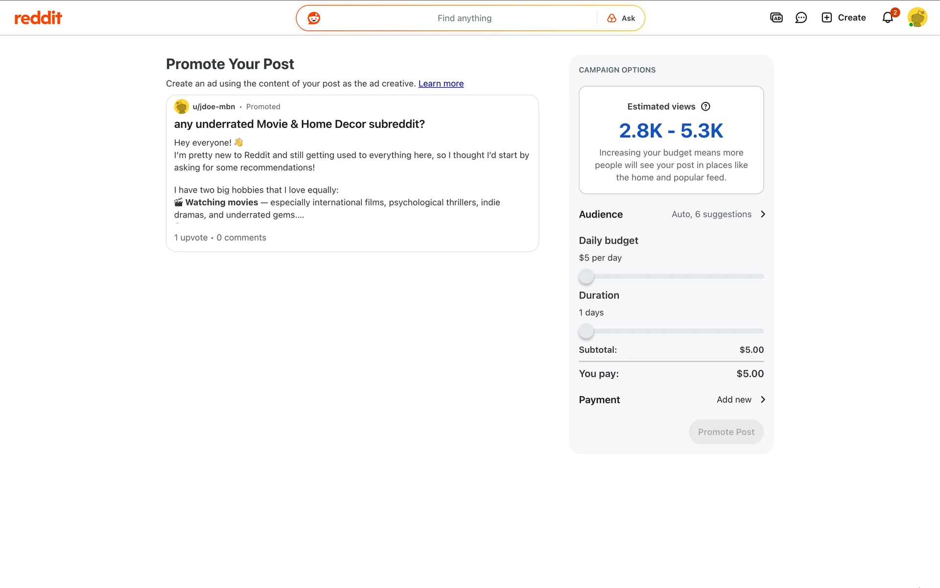Viewport: 940px width, 588px height.
Task: Click u/jdoe-mbn avatar in post preview
Action: pos(182,106)
